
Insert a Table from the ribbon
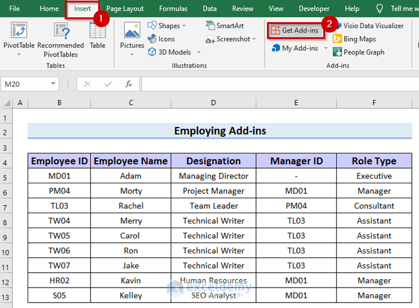coord(98,33)
